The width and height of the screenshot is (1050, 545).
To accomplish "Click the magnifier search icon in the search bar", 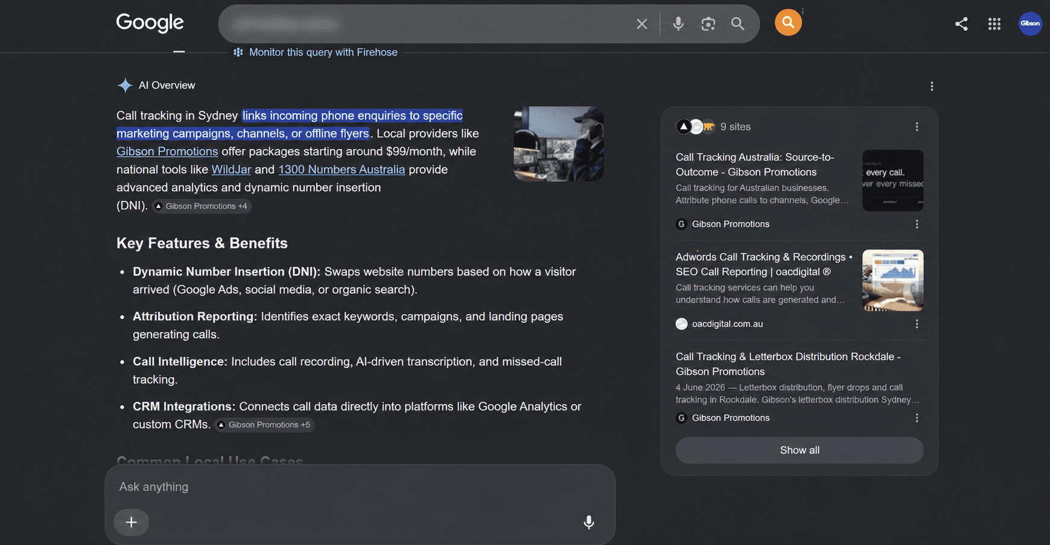I will point(737,24).
